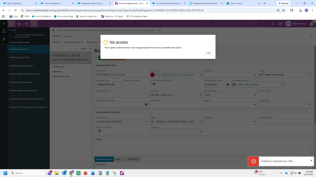Expand the Company US-UNI dropdown
Image resolution: width=316 pixels, height=177 pixels.
[x=200, y=95]
